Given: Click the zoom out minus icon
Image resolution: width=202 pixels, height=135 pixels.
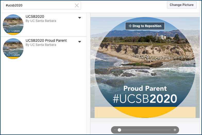Looking at the screenshot, I should tap(115, 130).
